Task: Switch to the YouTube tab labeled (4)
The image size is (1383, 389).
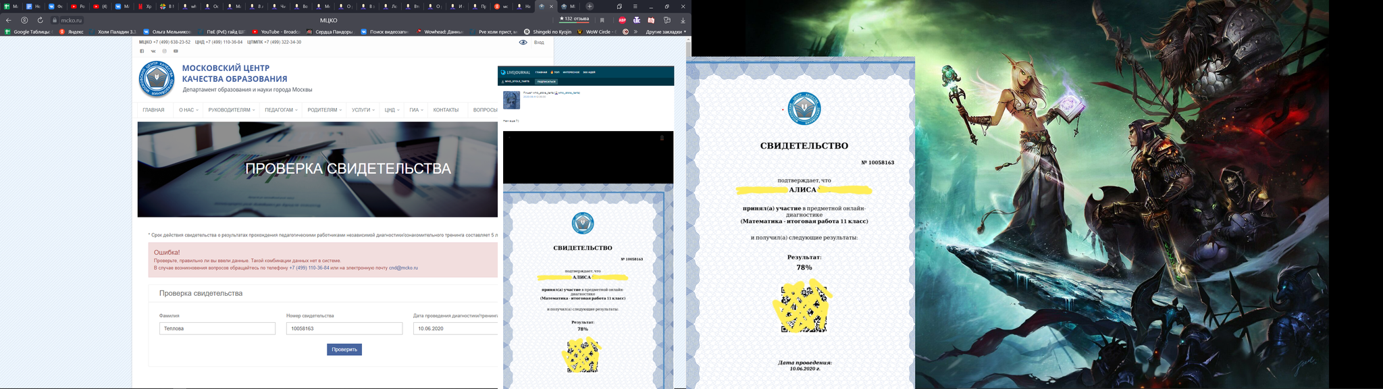Action: click(100, 6)
